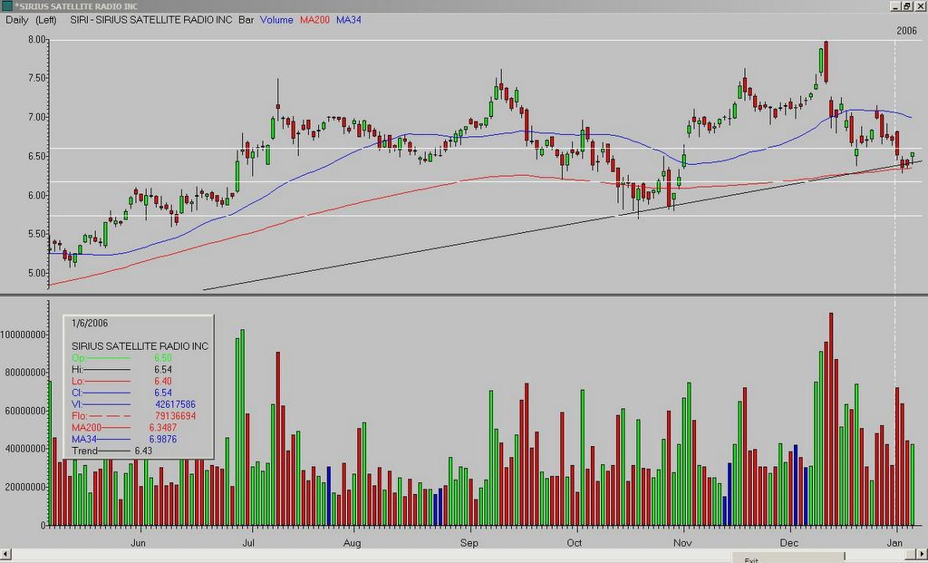Click the Nov month label on time axis
The height and width of the screenshot is (563, 928).
point(682,543)
